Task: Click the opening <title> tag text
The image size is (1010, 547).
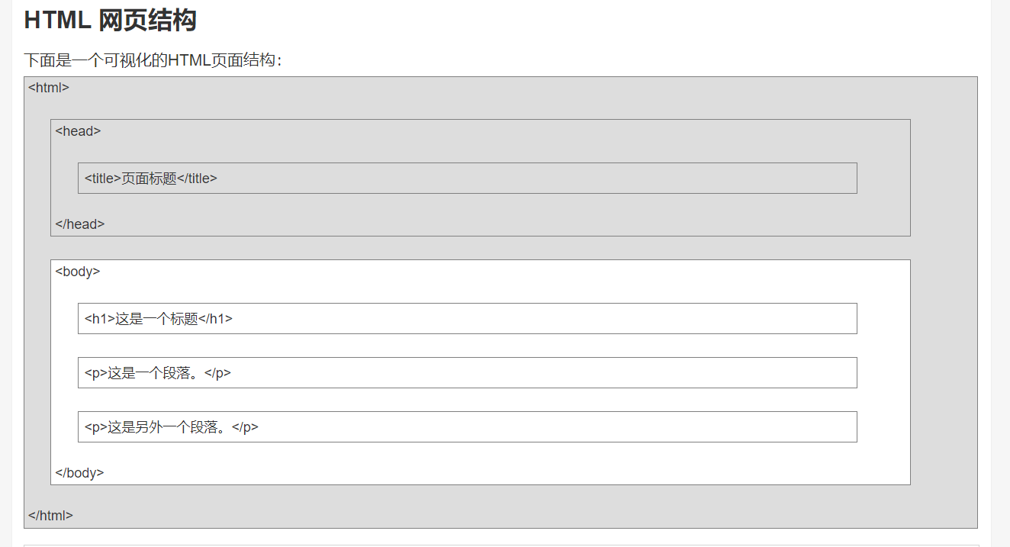Action: click(x=103, y=179)
